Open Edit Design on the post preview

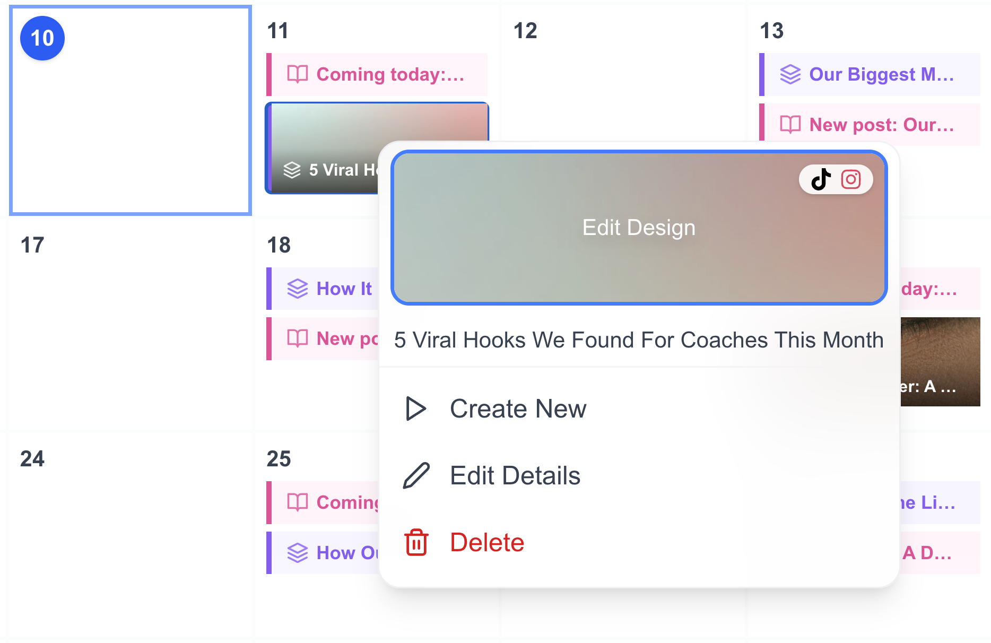coord(639,228)
